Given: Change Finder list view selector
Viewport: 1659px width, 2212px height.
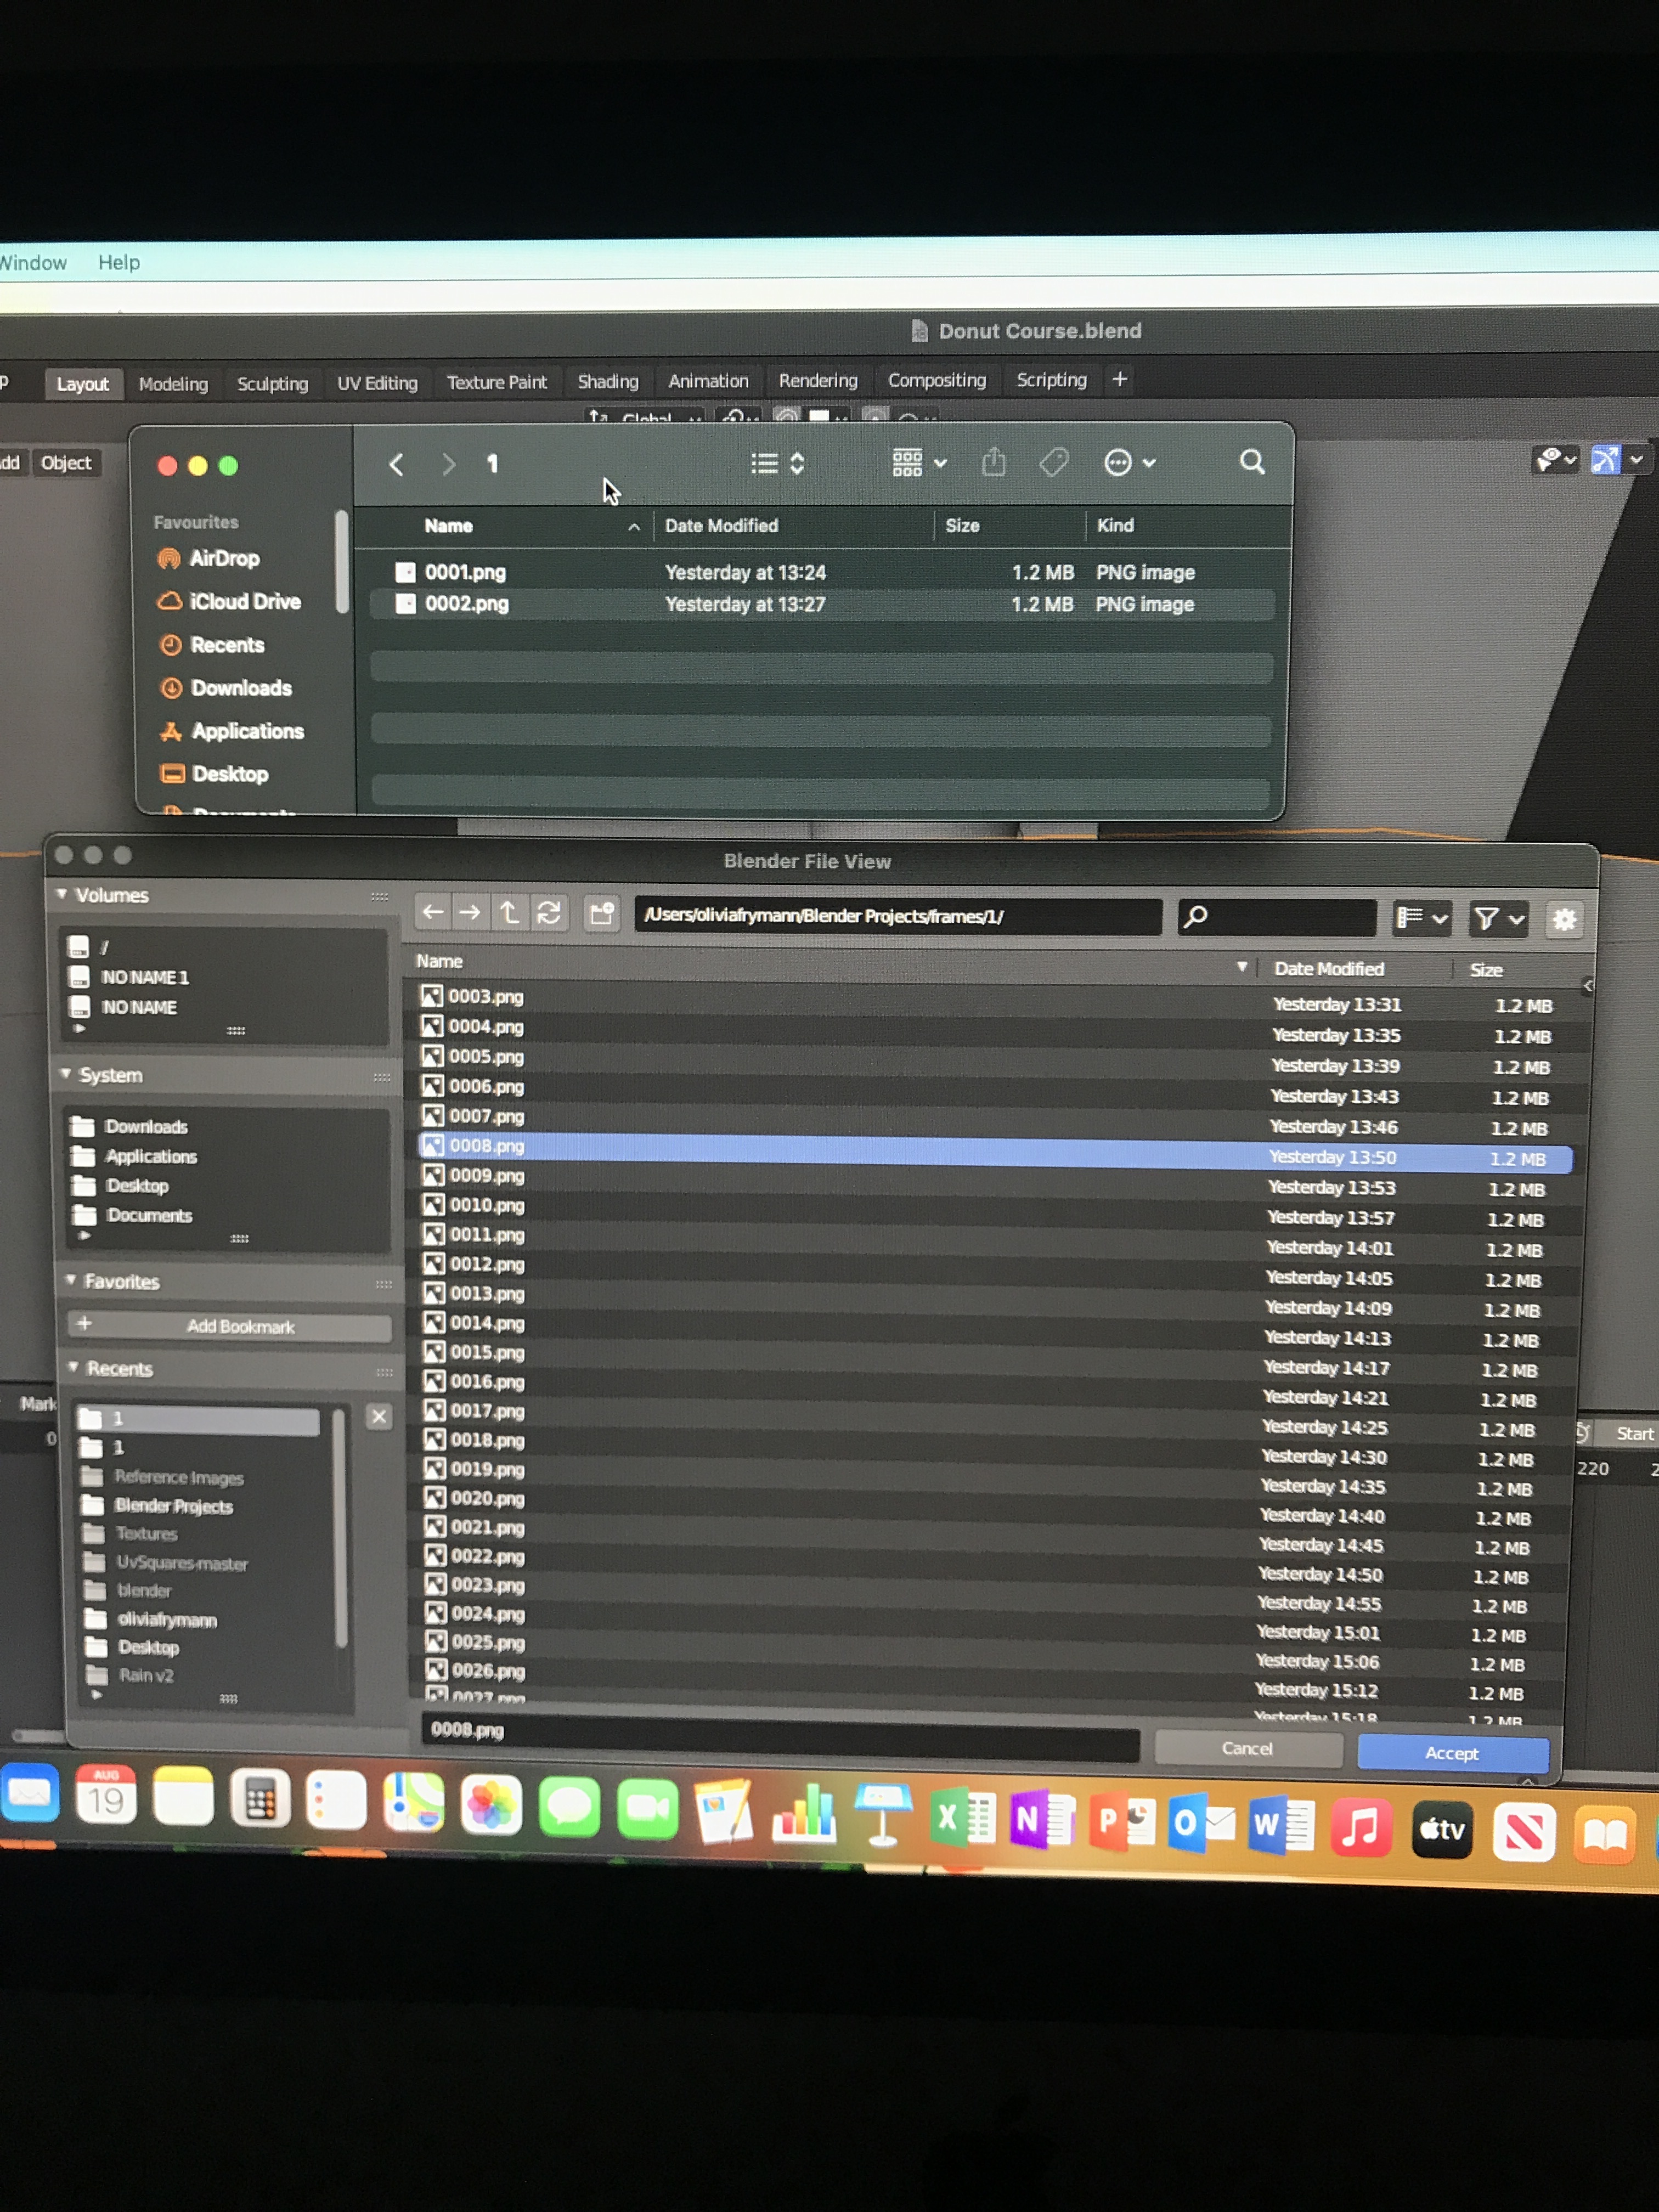Looking at the screenshot, I should (777, 463).
